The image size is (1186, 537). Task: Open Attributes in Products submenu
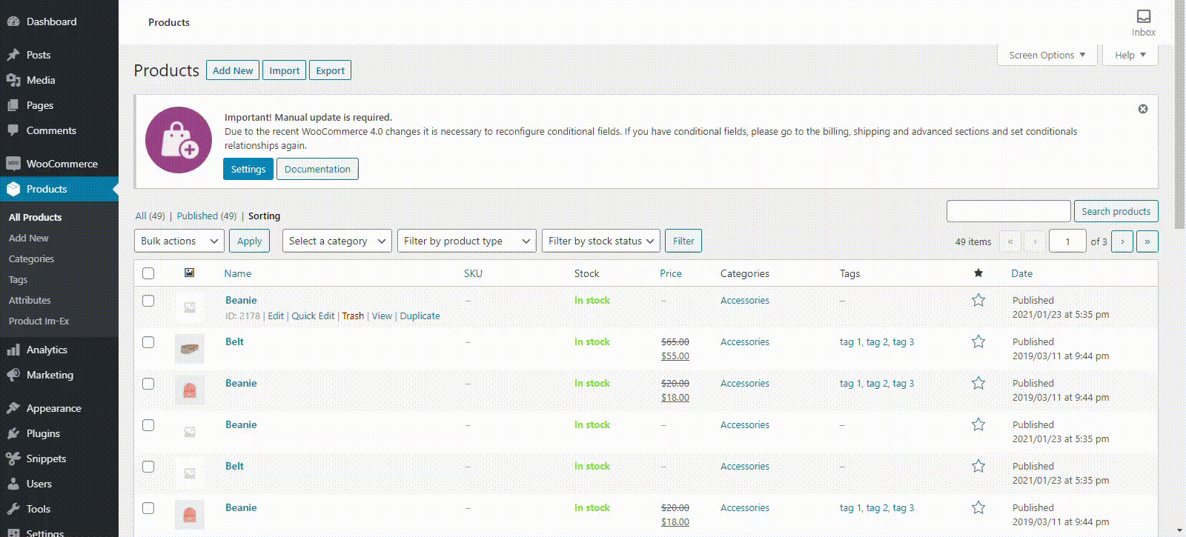pos(30,300)
